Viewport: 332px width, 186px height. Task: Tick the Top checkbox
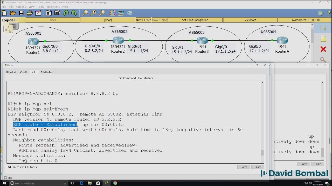pos(6,178)
